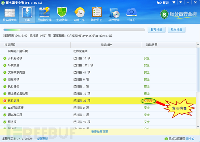Click red warning icon beside 运行进程
200x142 pixels.
pos(5,101)
